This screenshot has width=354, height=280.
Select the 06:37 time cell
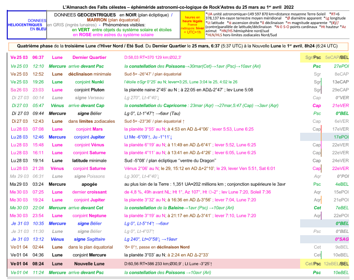point(38,58)
